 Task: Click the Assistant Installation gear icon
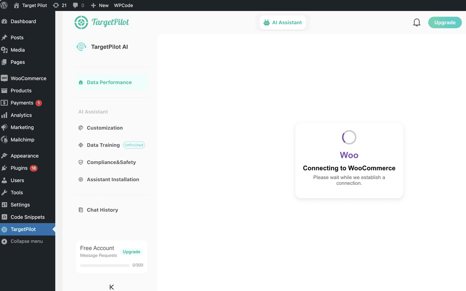pyautogui.click(x=80, y=180)
